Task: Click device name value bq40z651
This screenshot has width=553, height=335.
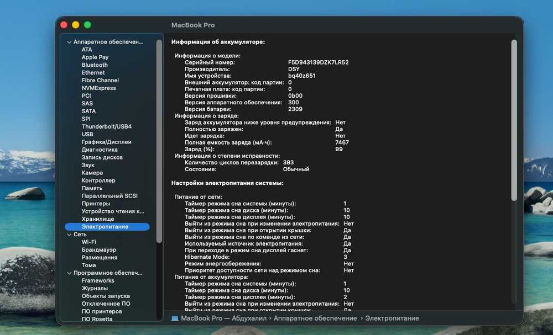Action: click(301, 76)
